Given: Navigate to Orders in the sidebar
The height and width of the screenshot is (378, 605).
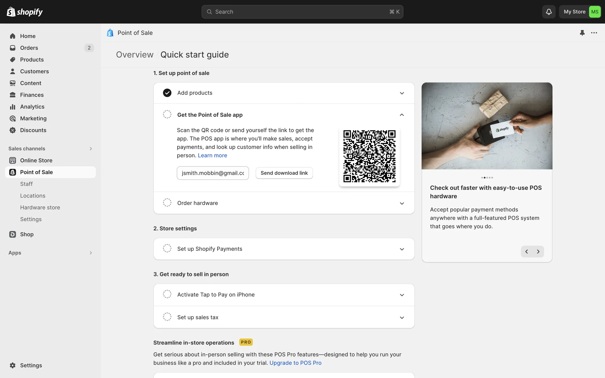Looking at the screenshot, I should (29, 48).
